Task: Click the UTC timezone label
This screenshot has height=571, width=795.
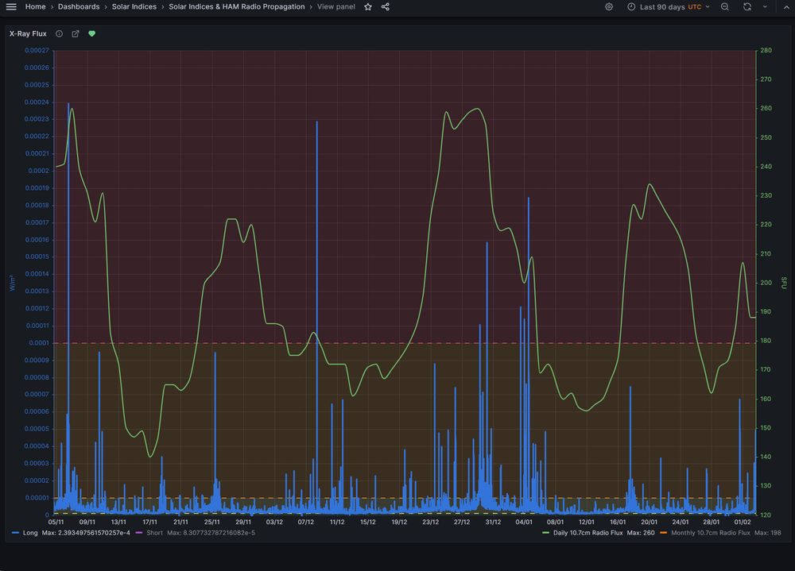Action: [695, 6]
